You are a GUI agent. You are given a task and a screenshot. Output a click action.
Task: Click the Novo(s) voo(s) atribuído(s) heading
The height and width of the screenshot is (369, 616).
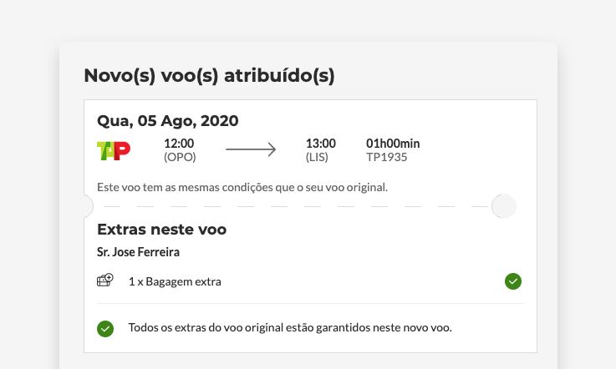pyautogui.click(x=209, y=76)
